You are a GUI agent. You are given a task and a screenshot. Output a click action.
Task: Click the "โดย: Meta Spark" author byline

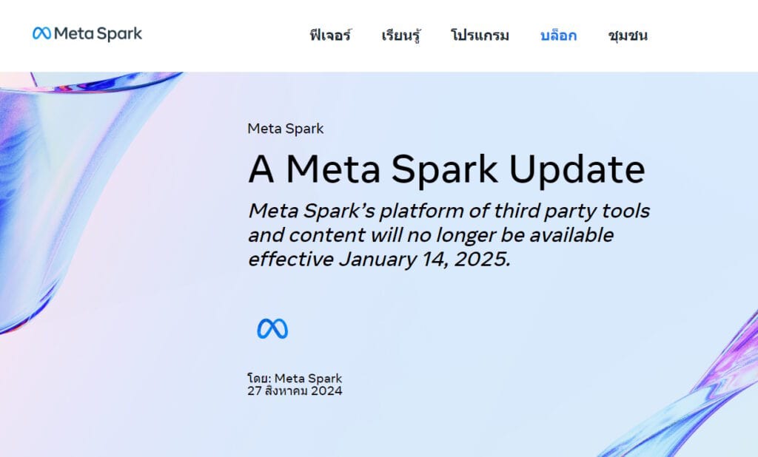click(x=295, y=379)
